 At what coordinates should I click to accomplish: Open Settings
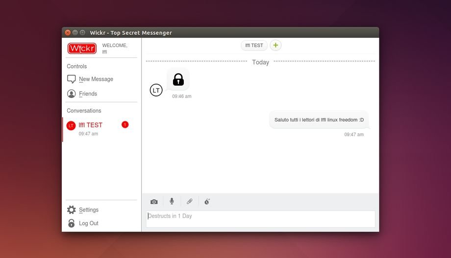click(x=89, y=210)
